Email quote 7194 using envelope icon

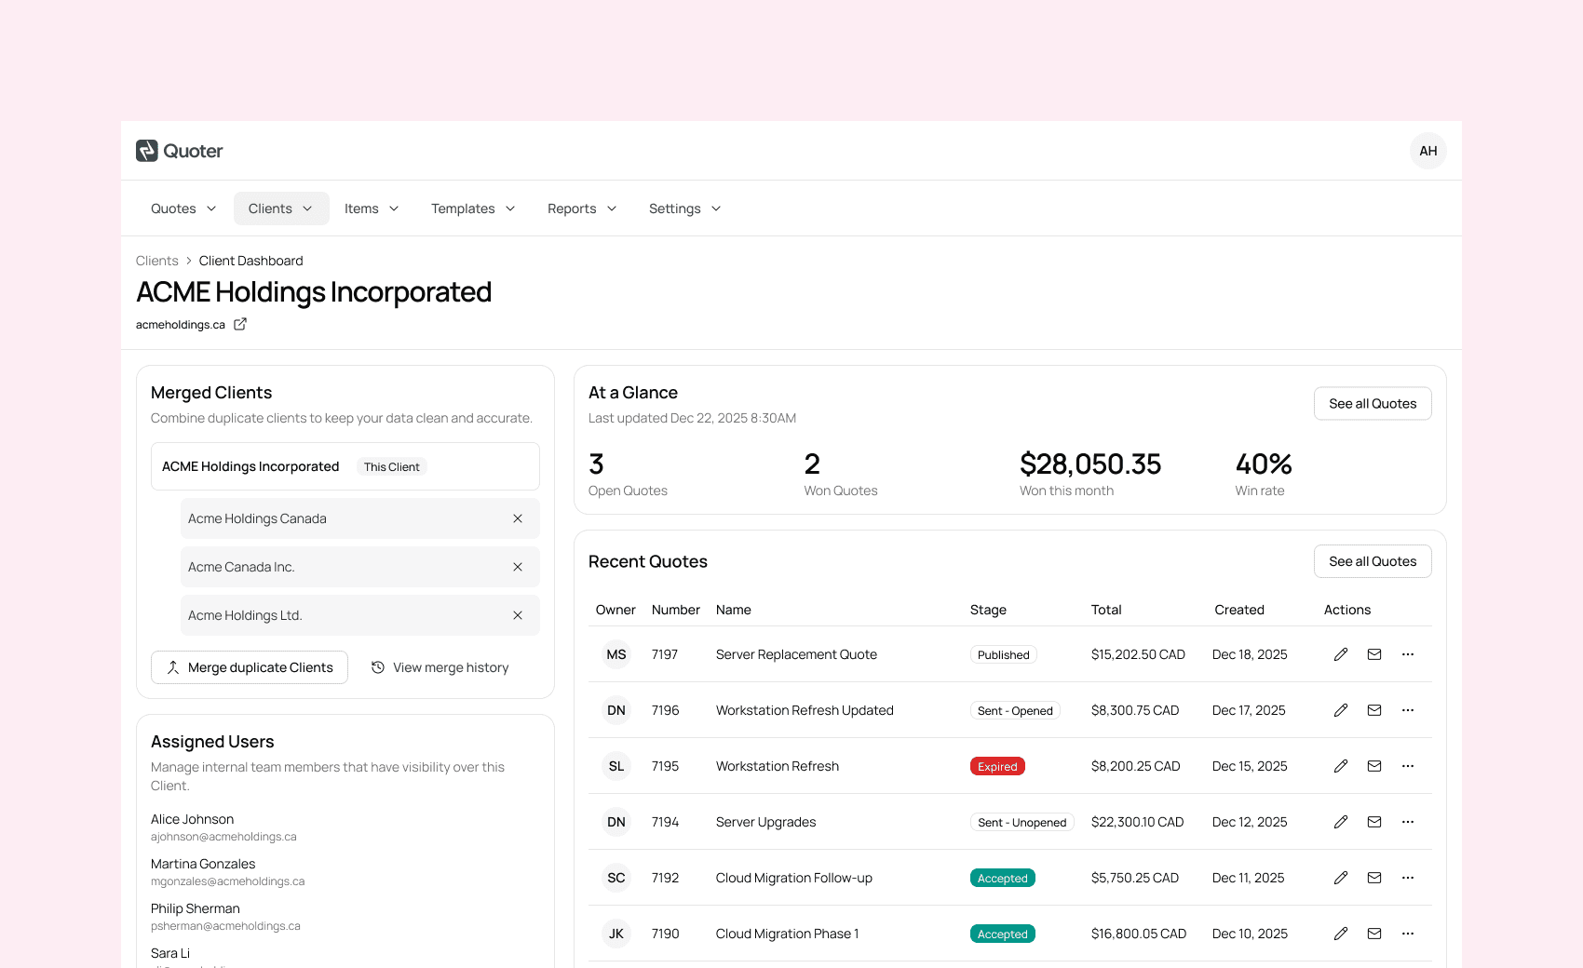pyautogui.click(x=1374, y=822)
